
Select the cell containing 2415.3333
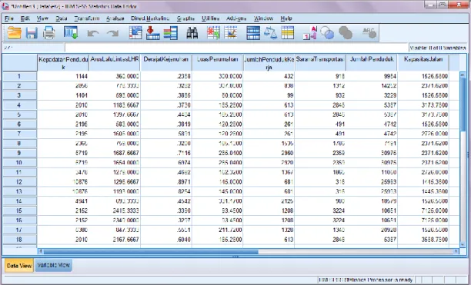115,210
